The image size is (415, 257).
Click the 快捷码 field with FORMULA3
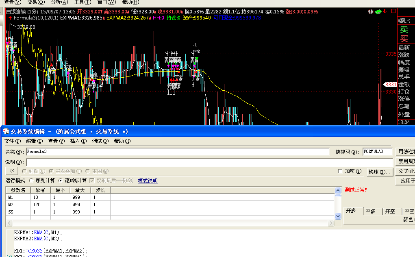(378, 152)
